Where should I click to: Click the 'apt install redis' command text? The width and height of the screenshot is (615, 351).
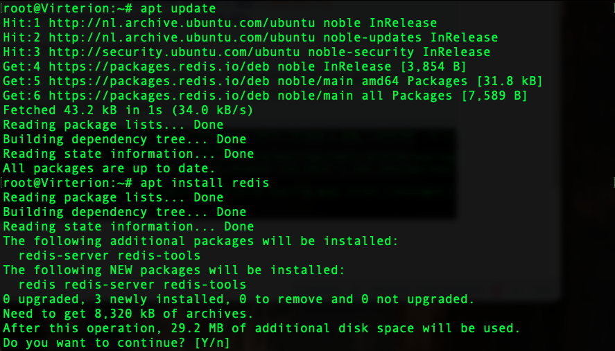[x=205, y=183]
